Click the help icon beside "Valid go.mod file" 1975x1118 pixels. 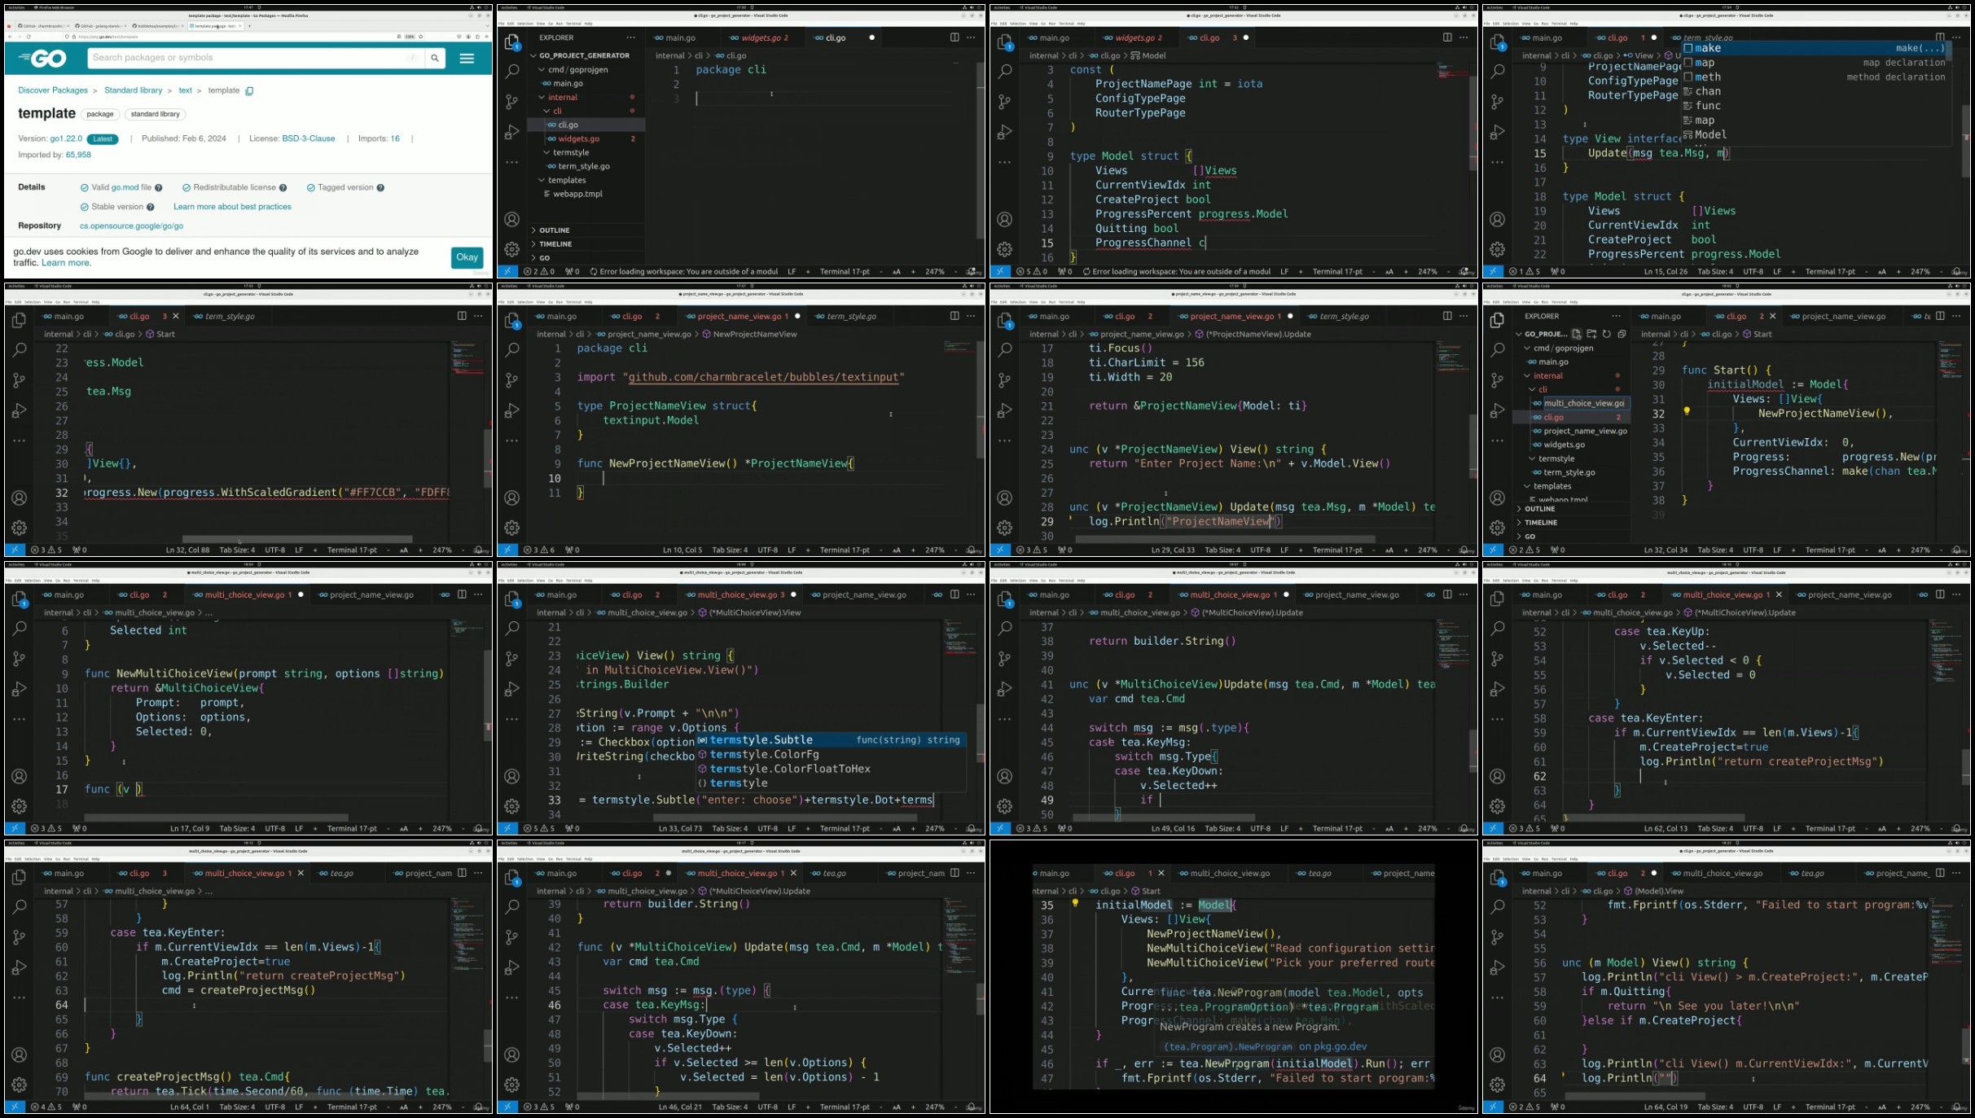tap(159, 188)
